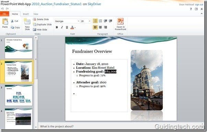This screenshot has height=132, width=207.
Task: Click the sign out link
Action: 199,4
